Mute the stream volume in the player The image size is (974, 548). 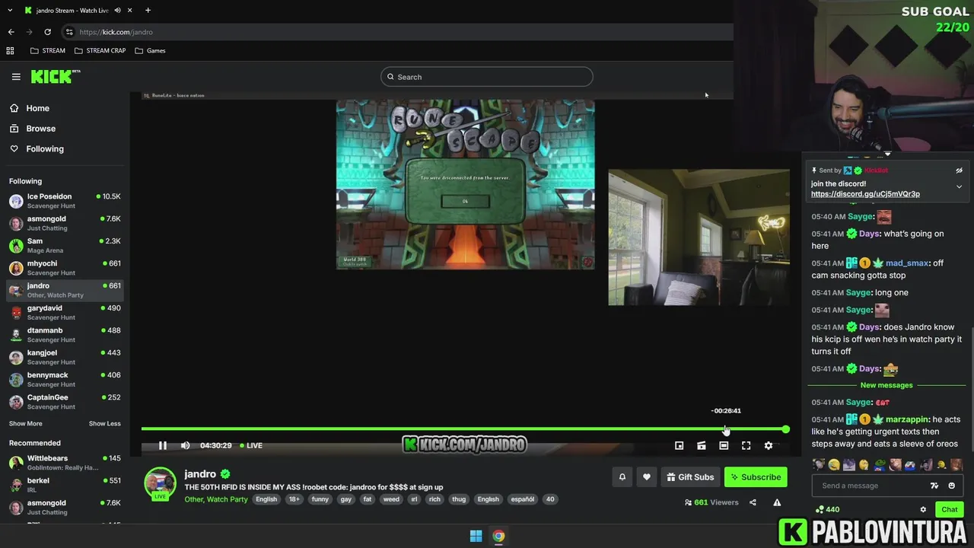pyautogui.click(x=185, y=445)
